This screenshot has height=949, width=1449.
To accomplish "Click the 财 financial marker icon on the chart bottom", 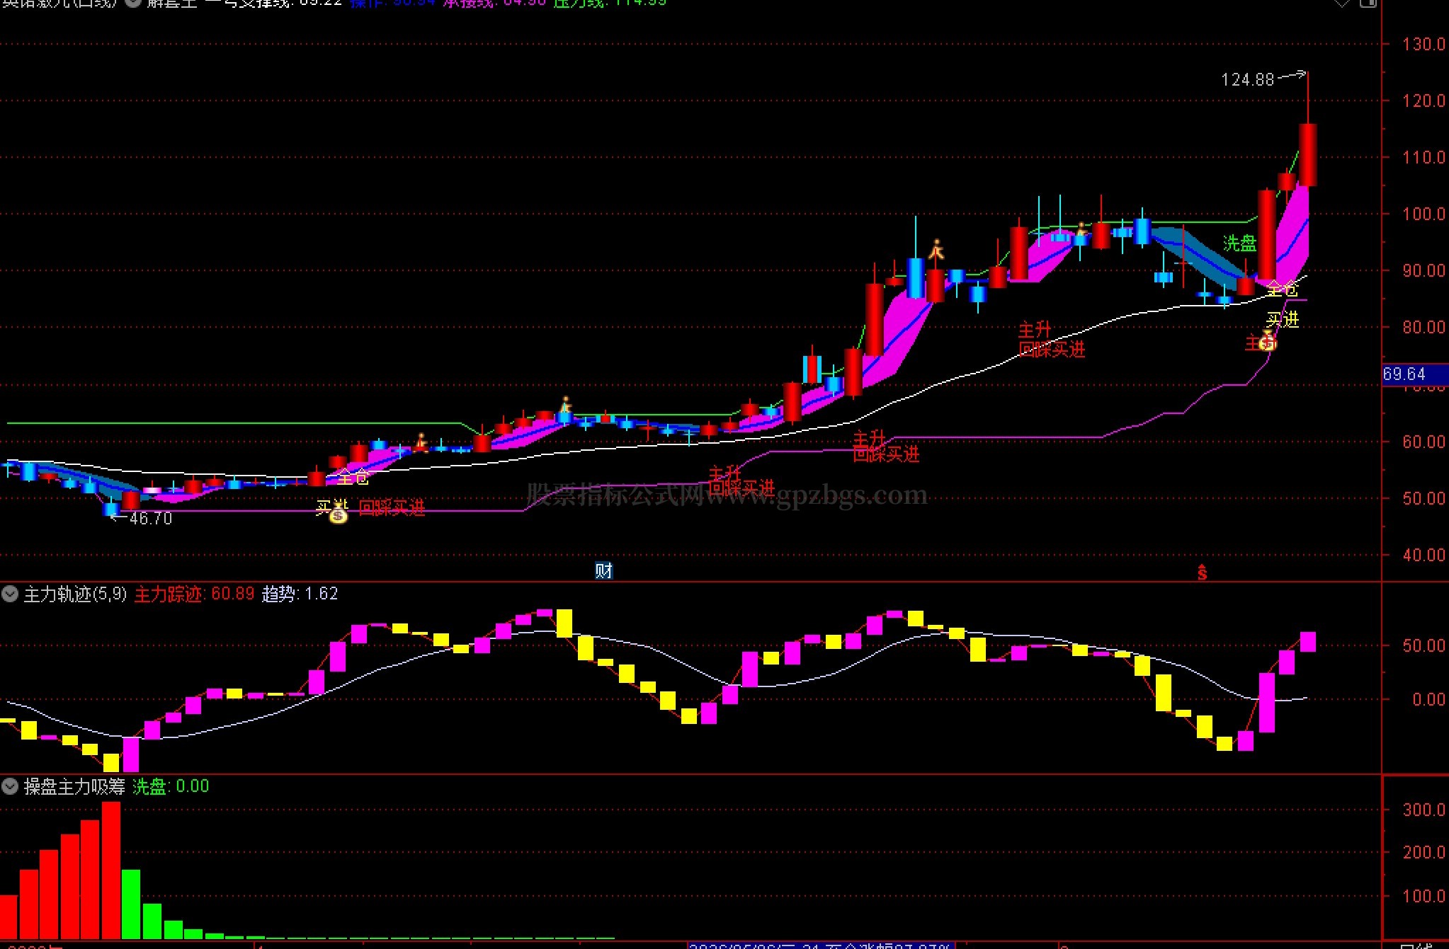I will tap(603, 570).
